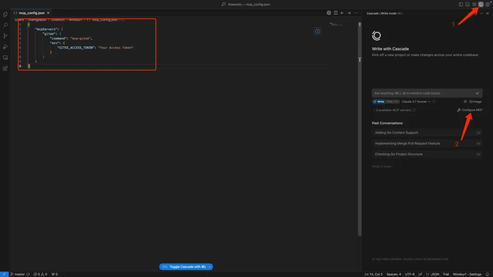Open the 'Adding No Content Support' conversation
Viewport: 493px width, 277px height.
click(x=396, y=133)
